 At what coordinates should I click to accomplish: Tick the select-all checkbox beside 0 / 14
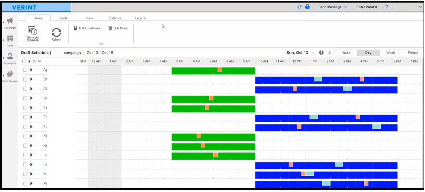pyautogui.click(x=24, y=61)
